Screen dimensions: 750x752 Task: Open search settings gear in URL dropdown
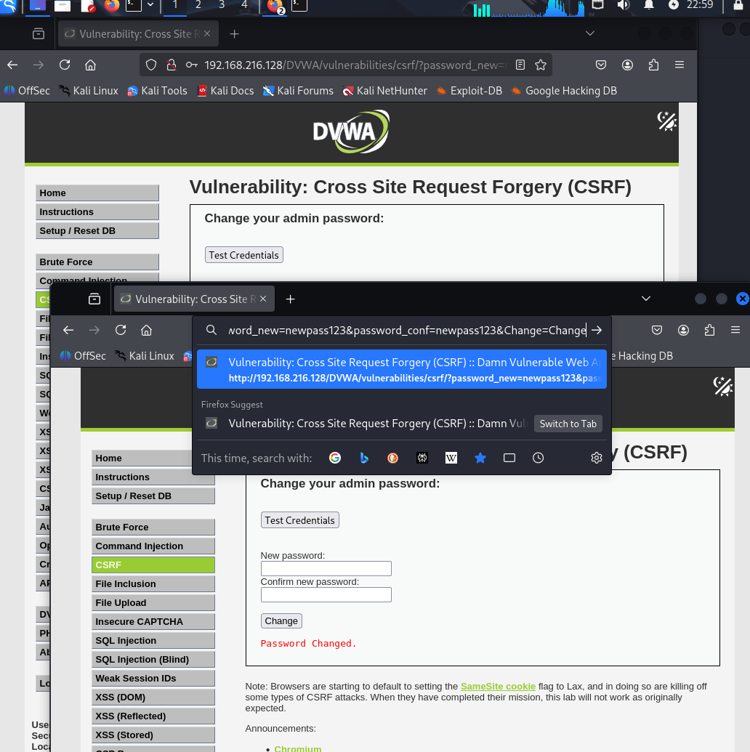click(x=597, y=458)
